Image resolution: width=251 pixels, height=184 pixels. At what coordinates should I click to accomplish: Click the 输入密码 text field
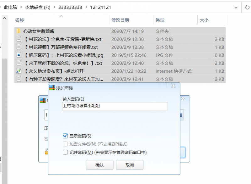point(115,106)
